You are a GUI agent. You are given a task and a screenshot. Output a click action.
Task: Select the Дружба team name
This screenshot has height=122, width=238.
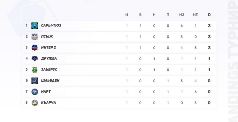49,59
